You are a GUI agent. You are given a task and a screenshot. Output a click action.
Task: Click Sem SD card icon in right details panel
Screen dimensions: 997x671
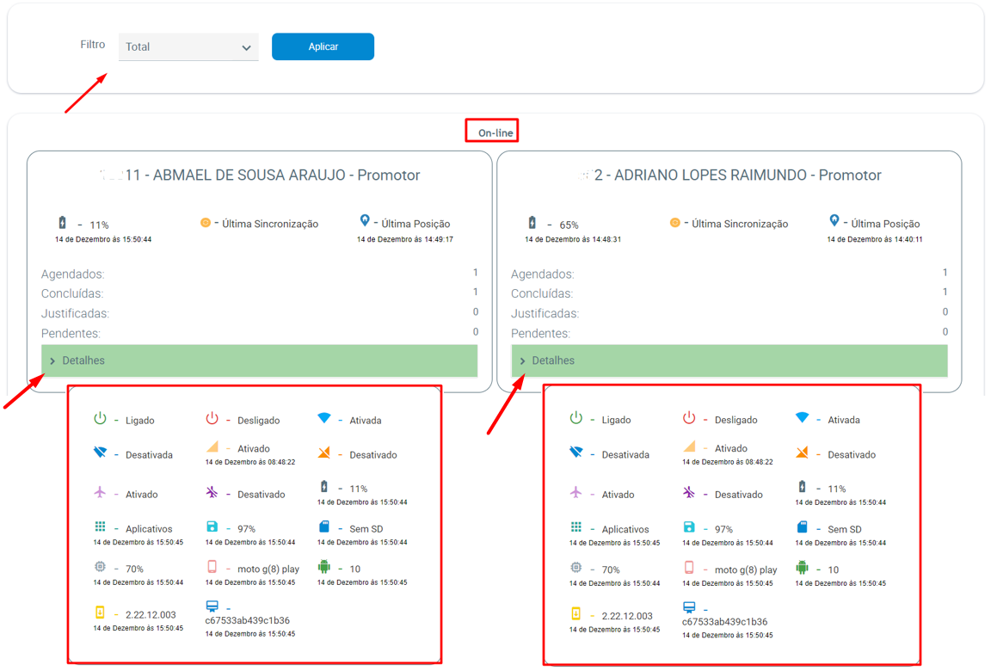pyautogui.click(x=802, y=526)
